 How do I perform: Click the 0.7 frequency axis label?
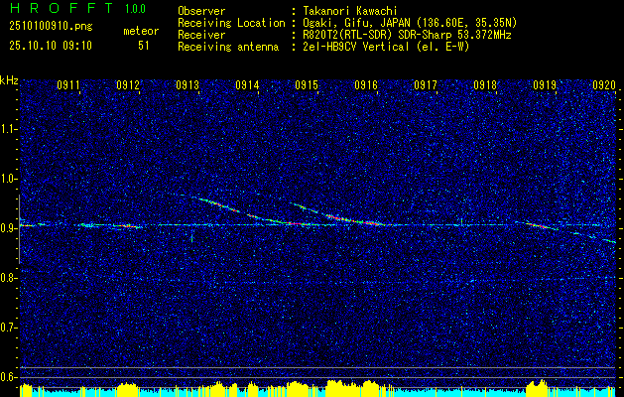click(x=9, y=327)
